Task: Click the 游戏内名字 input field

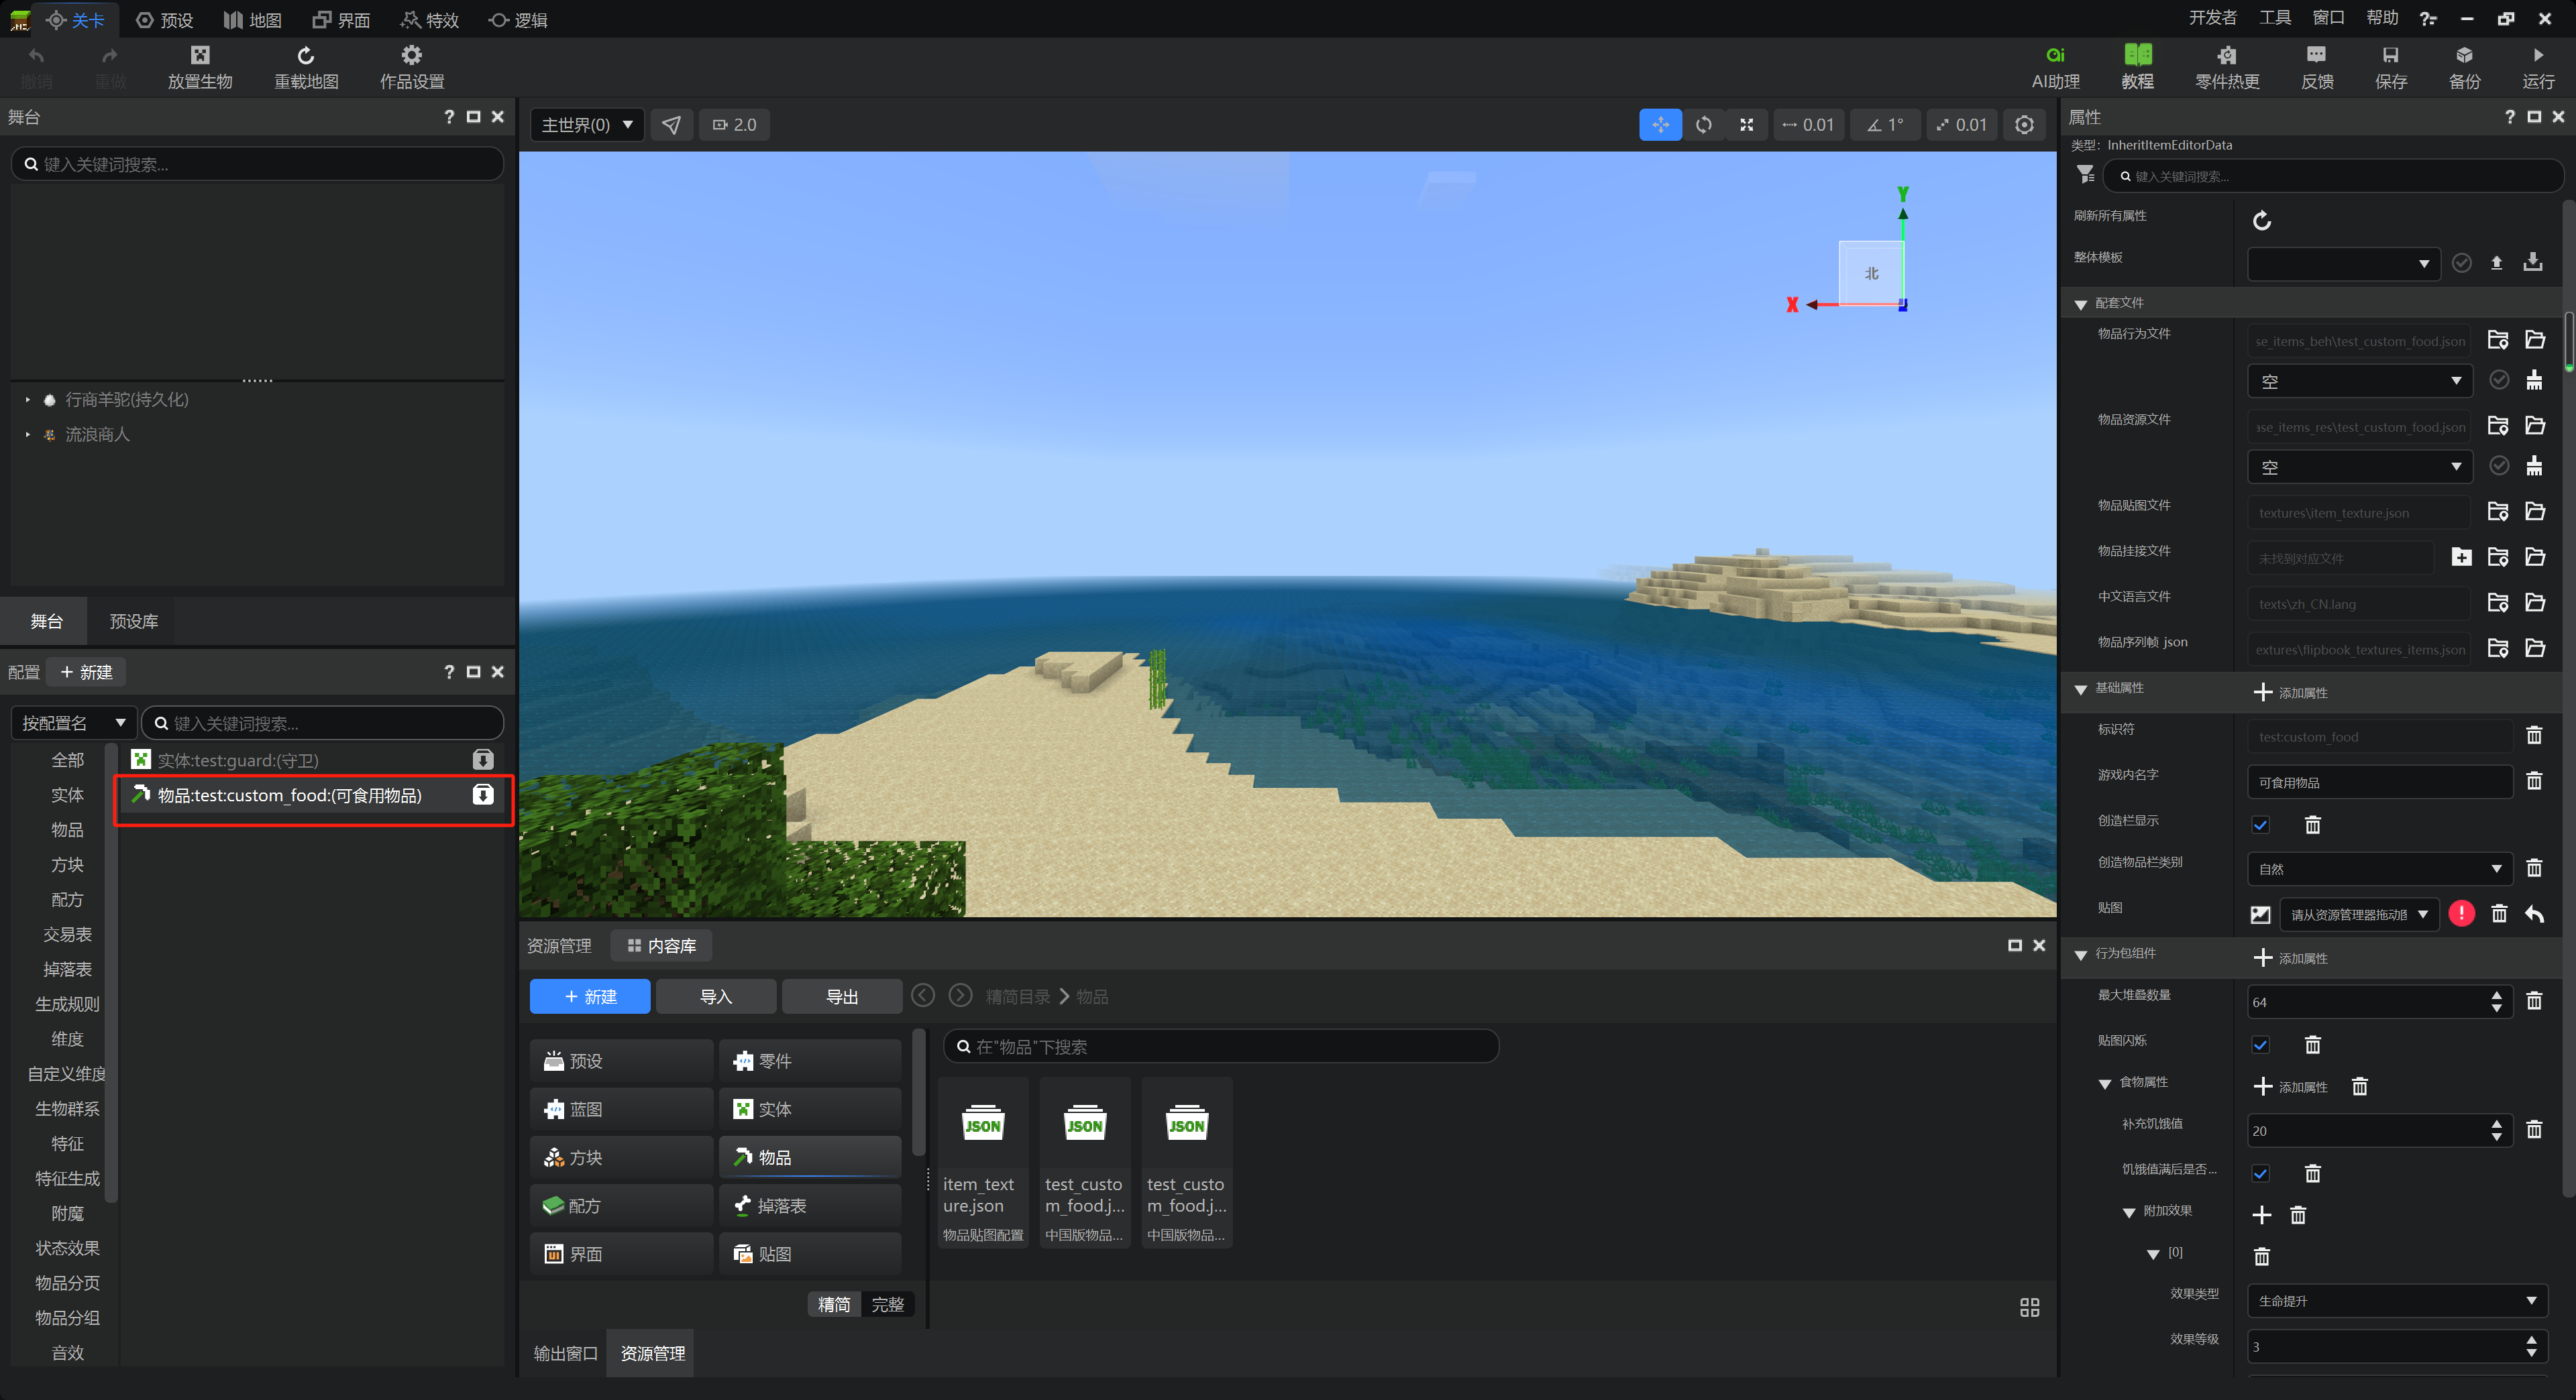Action: [2380, 782]
